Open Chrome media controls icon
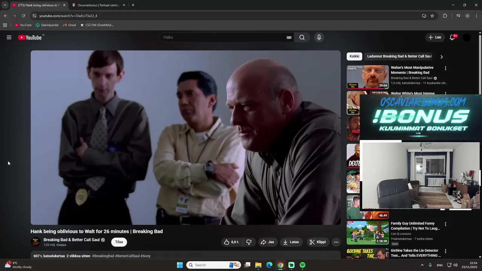 [x=458, y=16]
